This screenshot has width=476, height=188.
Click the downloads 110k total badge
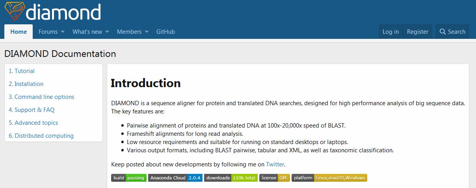(x=231, y=178)
